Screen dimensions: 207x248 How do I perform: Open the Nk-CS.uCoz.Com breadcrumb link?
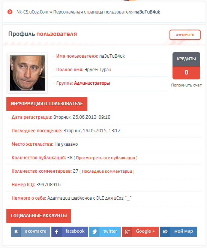click(32, 12)
